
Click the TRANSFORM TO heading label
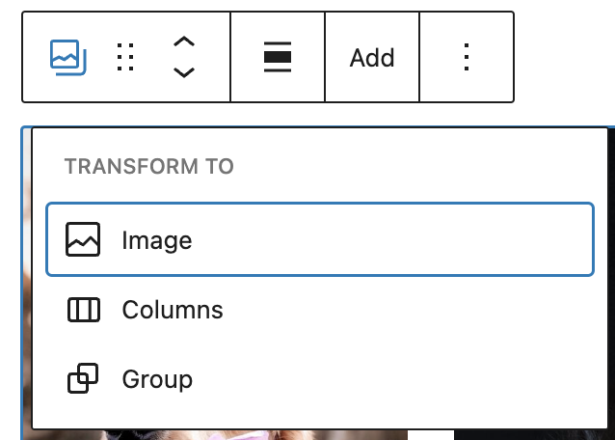[148, 166]
